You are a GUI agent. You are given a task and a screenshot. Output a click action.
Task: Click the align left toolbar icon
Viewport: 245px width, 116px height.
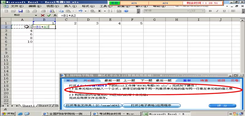point(233,11)
